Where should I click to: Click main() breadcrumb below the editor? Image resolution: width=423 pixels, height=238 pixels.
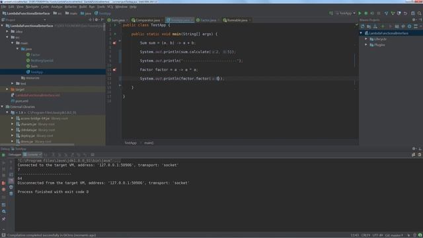click(149, 143)
